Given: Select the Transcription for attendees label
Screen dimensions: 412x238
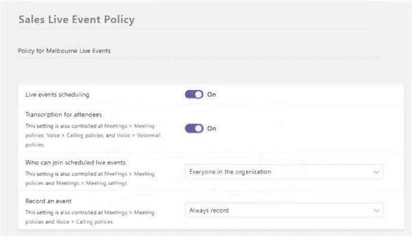Looking at the screenshot, I should click(x=63, y=114).
